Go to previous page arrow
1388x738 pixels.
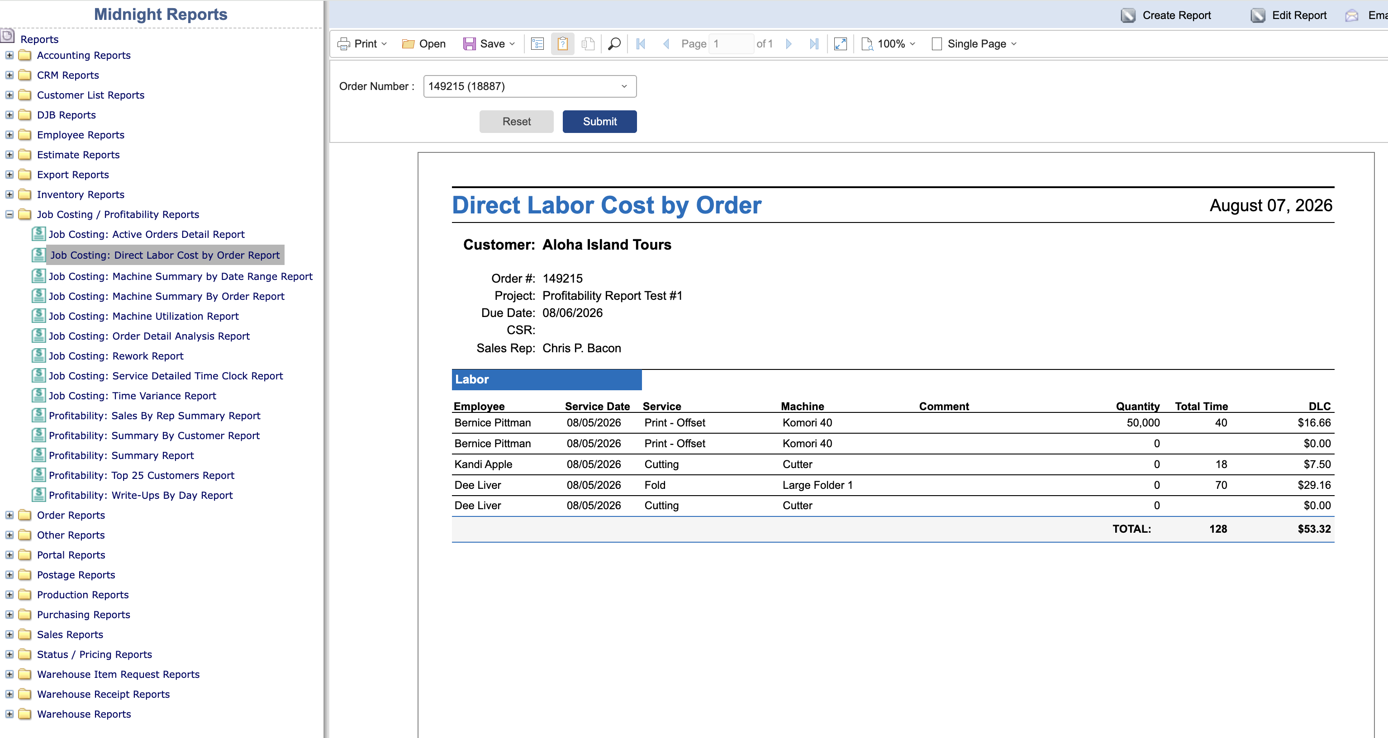[x=666, y=43]
